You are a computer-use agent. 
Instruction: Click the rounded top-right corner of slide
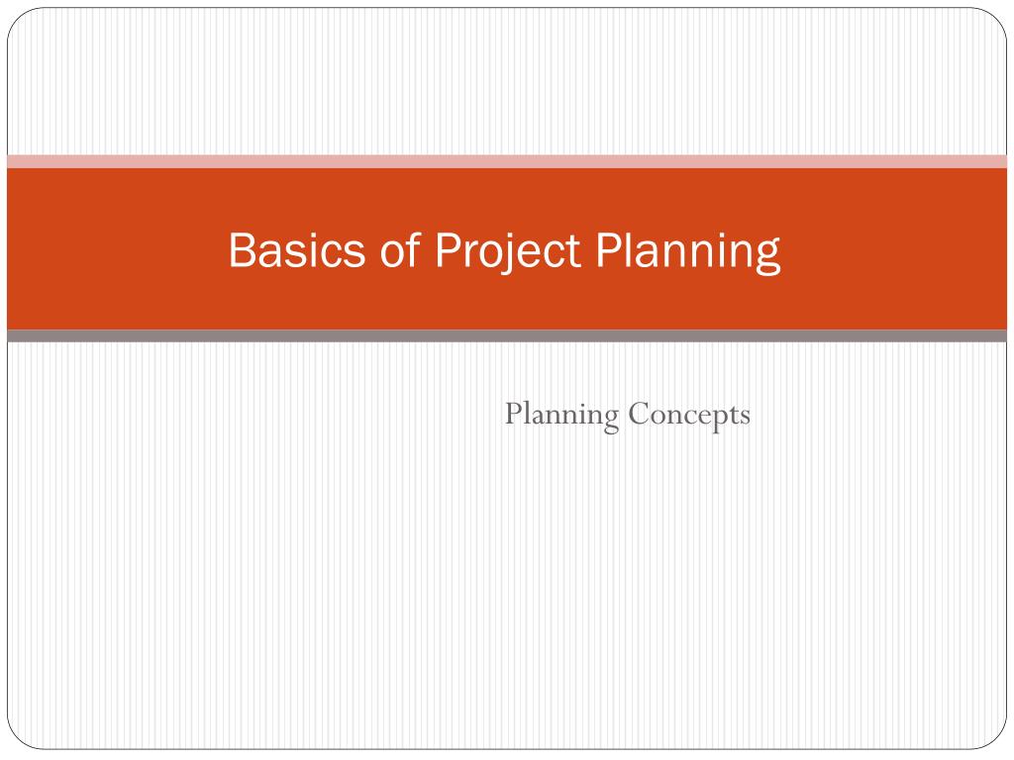[993, 21]
